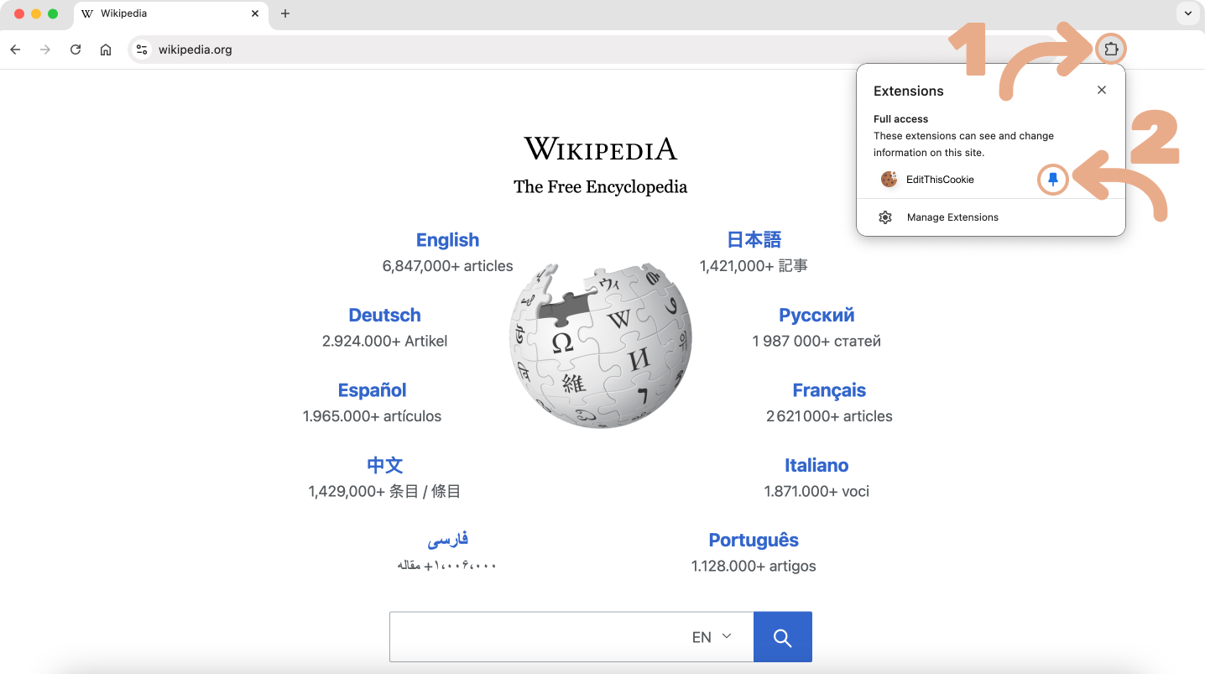Screen dimensions: 1205x674
Task: Toggle the pin for EditThisCookie
Action: (1053, 180)
